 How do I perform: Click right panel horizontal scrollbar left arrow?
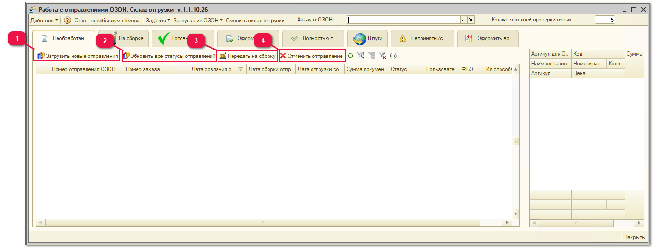534,223
